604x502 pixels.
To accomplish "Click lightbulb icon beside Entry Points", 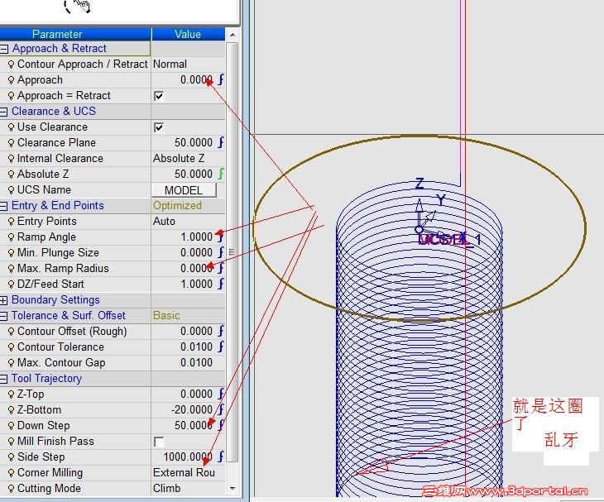I will click(12, 222).
